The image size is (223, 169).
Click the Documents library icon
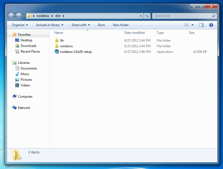(x=17, y=68)
